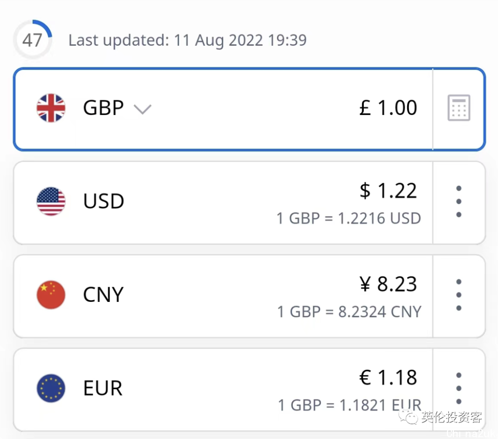Select the EUR currency label
The height and width of the screenshot is (439, 498).
(x=102, y=388)
